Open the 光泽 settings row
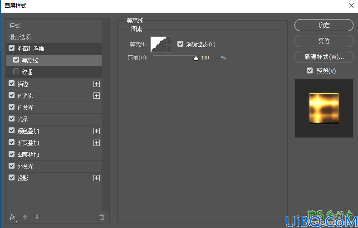Image resolution: width=358 pixels, height=228 pixels. pyautogui.click(x=54, y=119)
